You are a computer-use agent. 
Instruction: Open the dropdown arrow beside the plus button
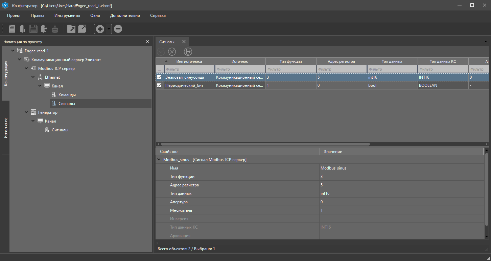click(x=109, y=29)
